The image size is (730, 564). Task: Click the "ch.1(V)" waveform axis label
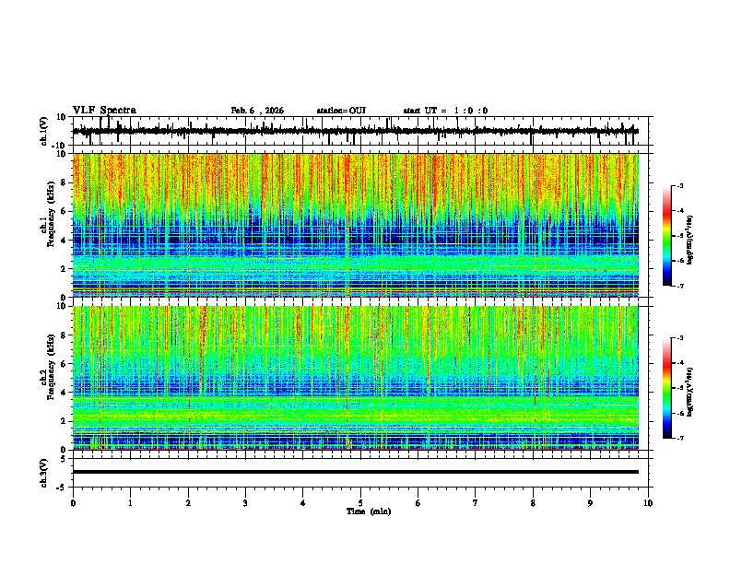(44, 131)
